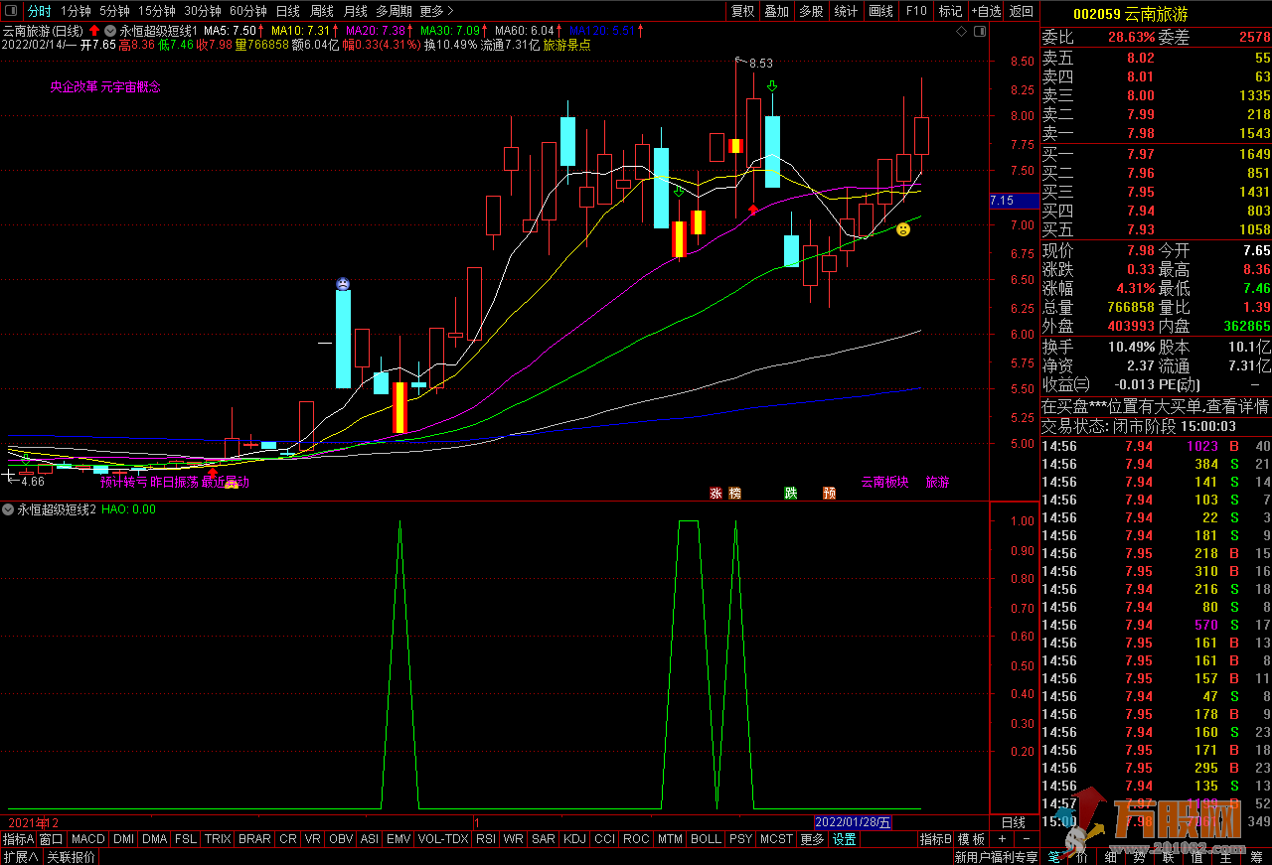The width and height of the screenshot is (1272, 865).
Task: Click the 云南板块 label under the chart
Action: pos(885,483)
